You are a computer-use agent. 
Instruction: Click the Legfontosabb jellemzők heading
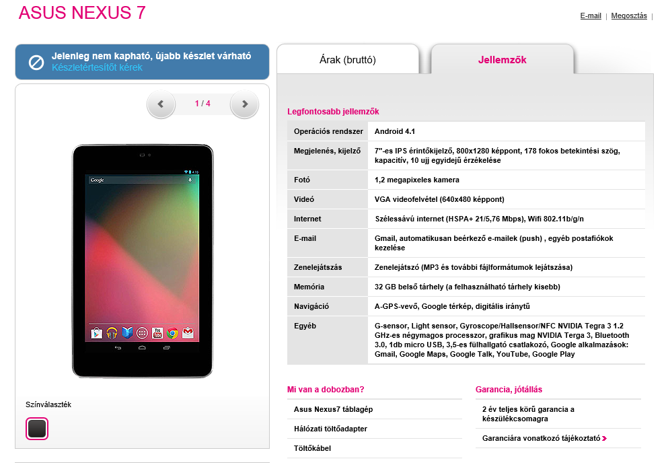(333, 112)
